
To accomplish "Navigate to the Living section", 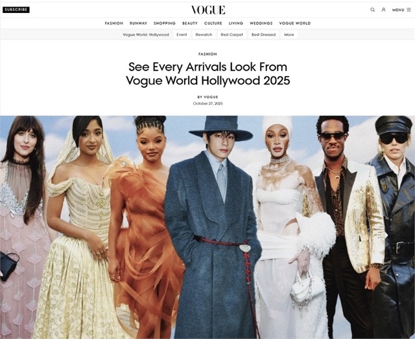I will pyautogui.click(x=236, y=23).
